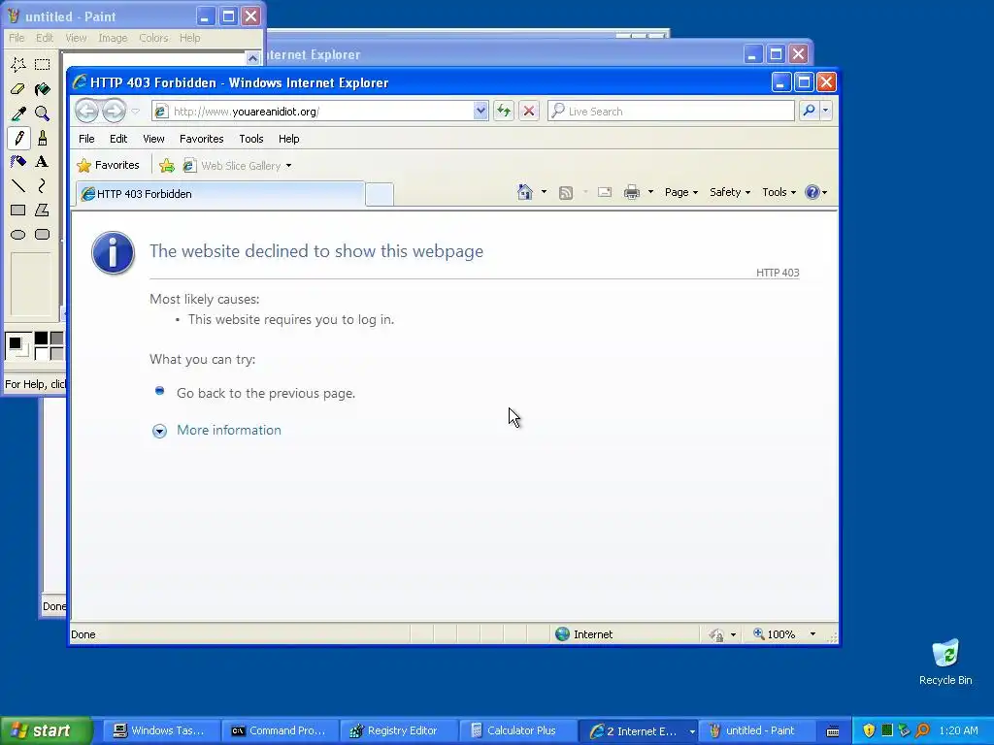Viewport: 994px width, 745px height.
Task: Click the Live Search magnifier button
Action: pos(809,111)
